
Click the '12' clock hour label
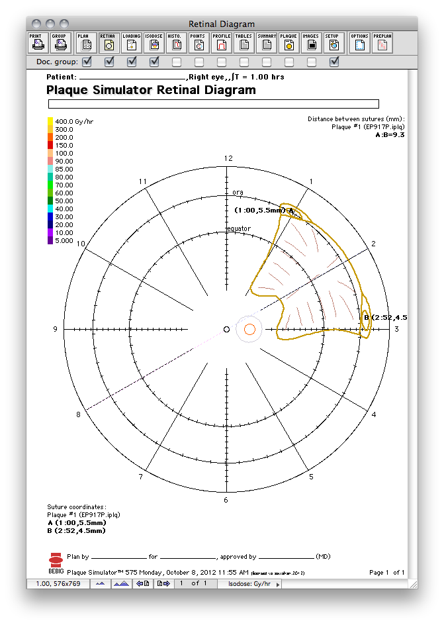click(228, 158)
